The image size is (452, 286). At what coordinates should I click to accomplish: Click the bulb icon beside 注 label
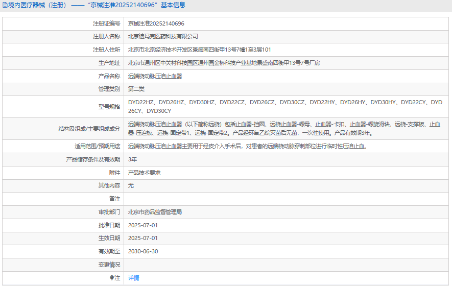coord(111,278)
